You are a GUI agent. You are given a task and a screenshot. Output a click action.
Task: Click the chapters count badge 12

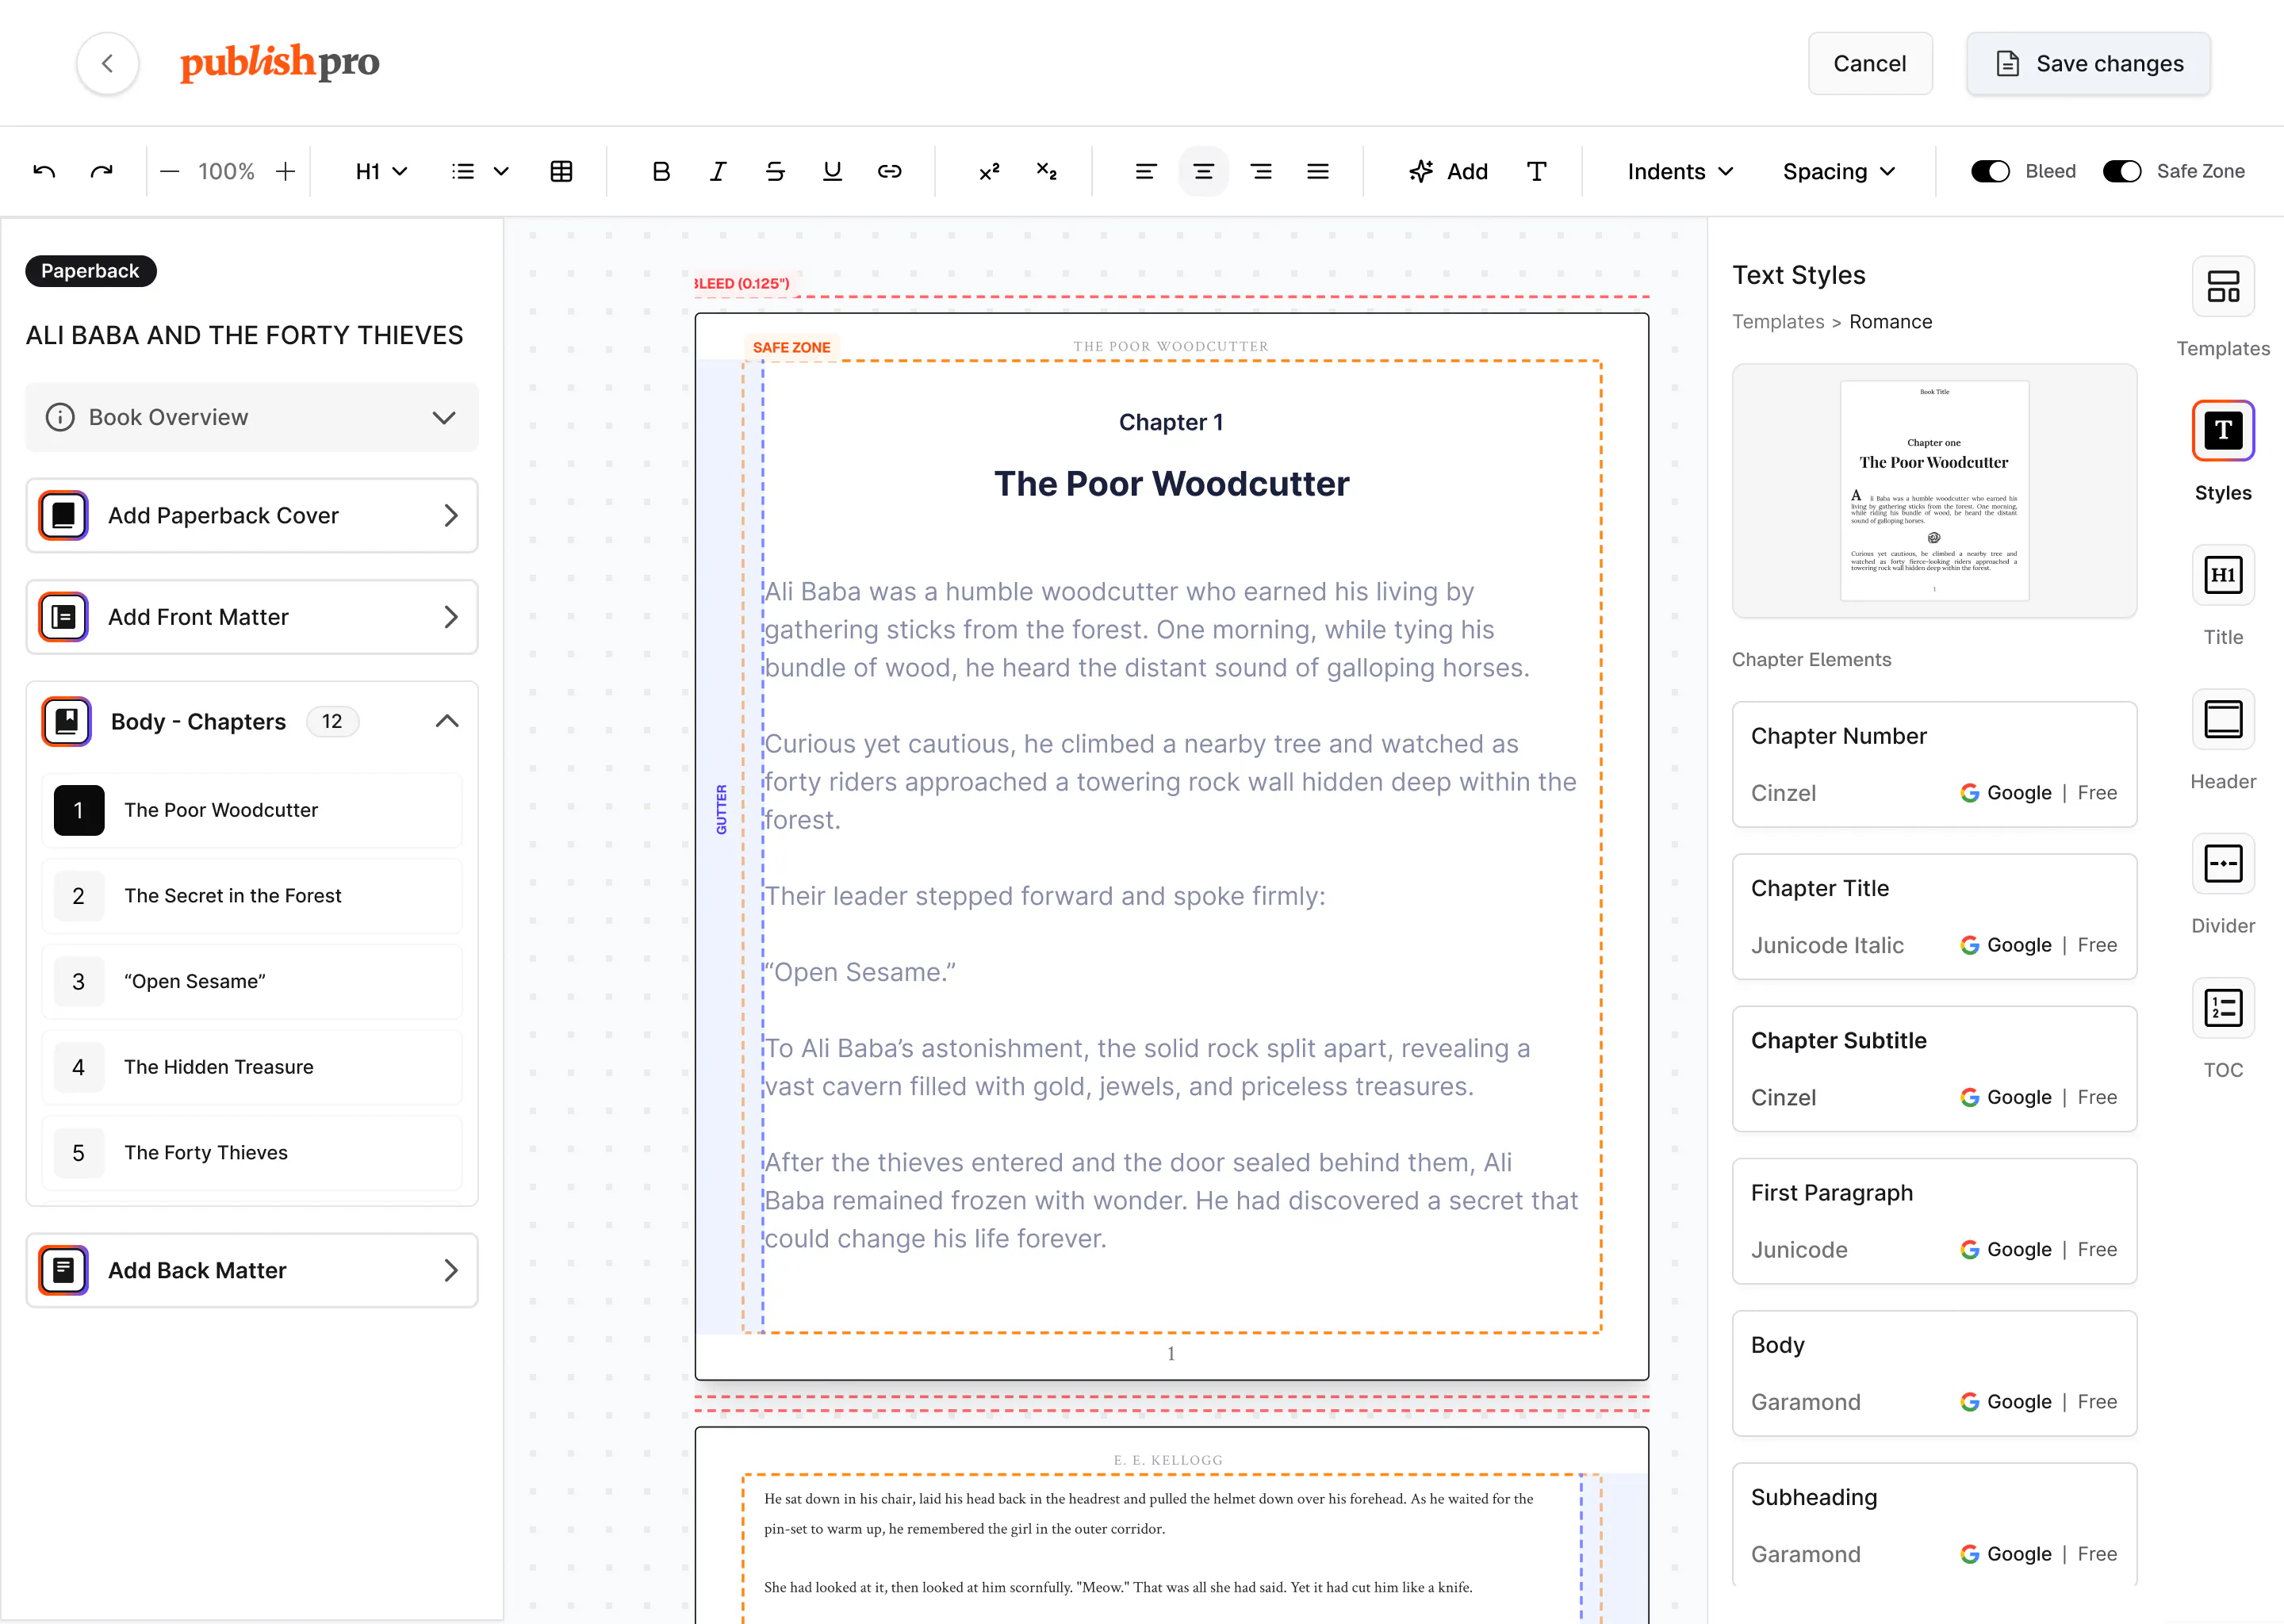(332, 721)
